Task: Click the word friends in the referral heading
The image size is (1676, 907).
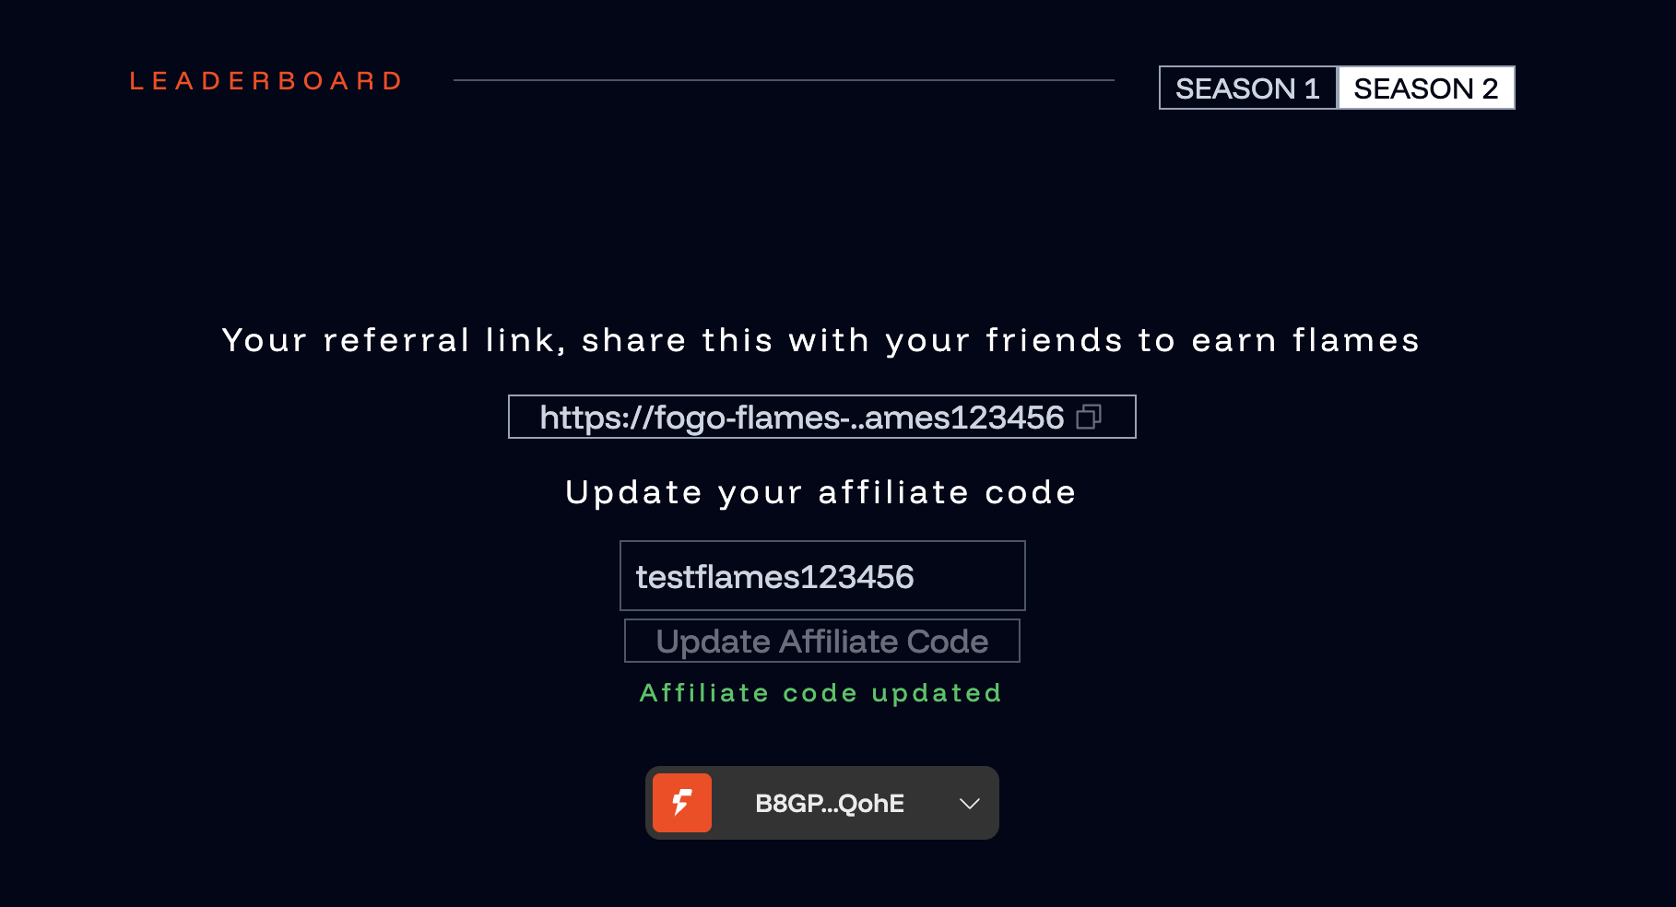Action: (x=1054, y=340)
